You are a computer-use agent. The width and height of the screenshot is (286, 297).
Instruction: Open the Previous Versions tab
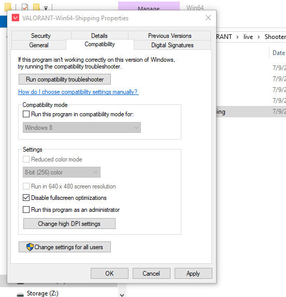coord(169,36)
